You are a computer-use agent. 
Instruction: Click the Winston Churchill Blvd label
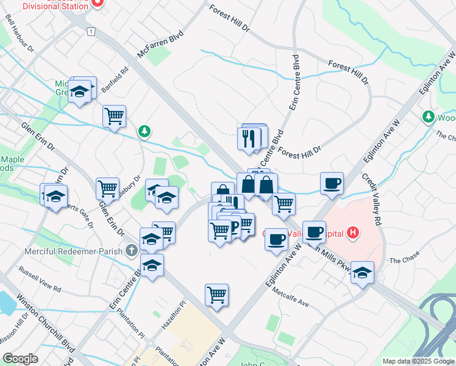45,323
